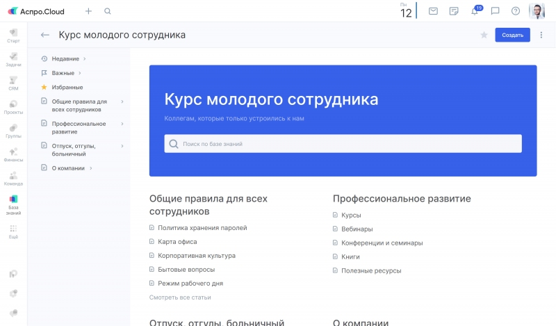This screenshot has width=556, height=326.
Task: Open the article 'Полезные ресурсы'
Action: tap(371, 270)
